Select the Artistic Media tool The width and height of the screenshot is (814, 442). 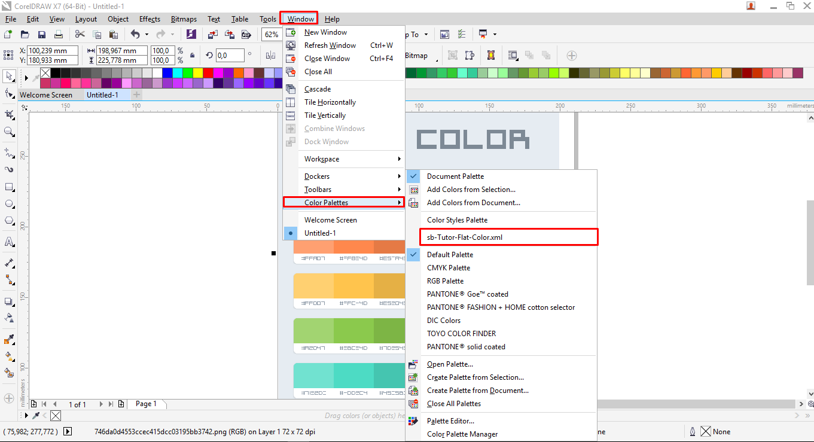[9, 170]
